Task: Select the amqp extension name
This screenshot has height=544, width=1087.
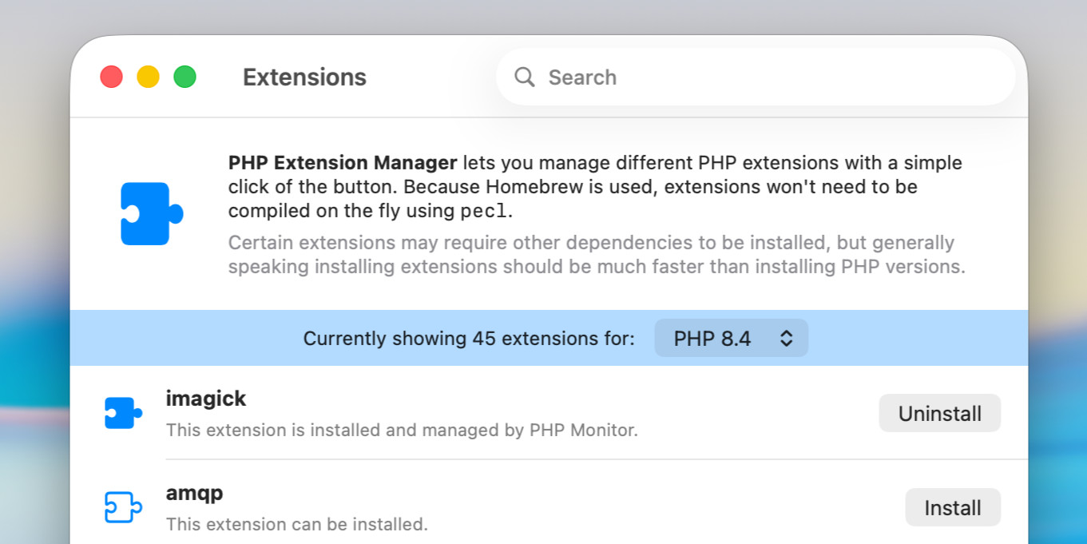Action: coord(194,493)
